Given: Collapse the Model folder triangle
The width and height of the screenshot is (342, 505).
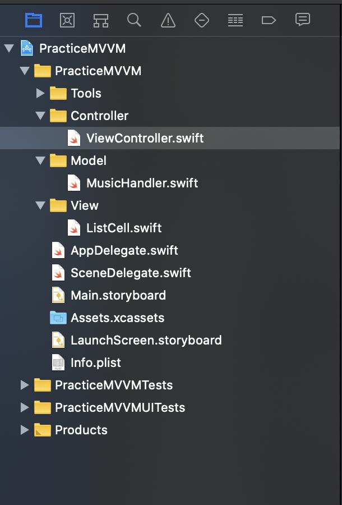Looking at the screenshot, I should (40, 160).
